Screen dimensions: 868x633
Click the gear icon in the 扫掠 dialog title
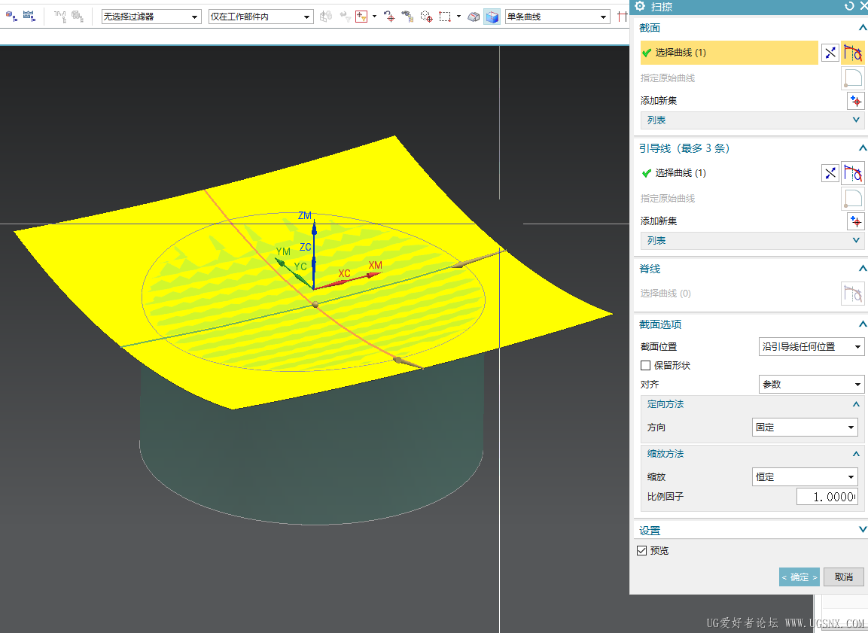pyautogui.click(x=641, y=6)
